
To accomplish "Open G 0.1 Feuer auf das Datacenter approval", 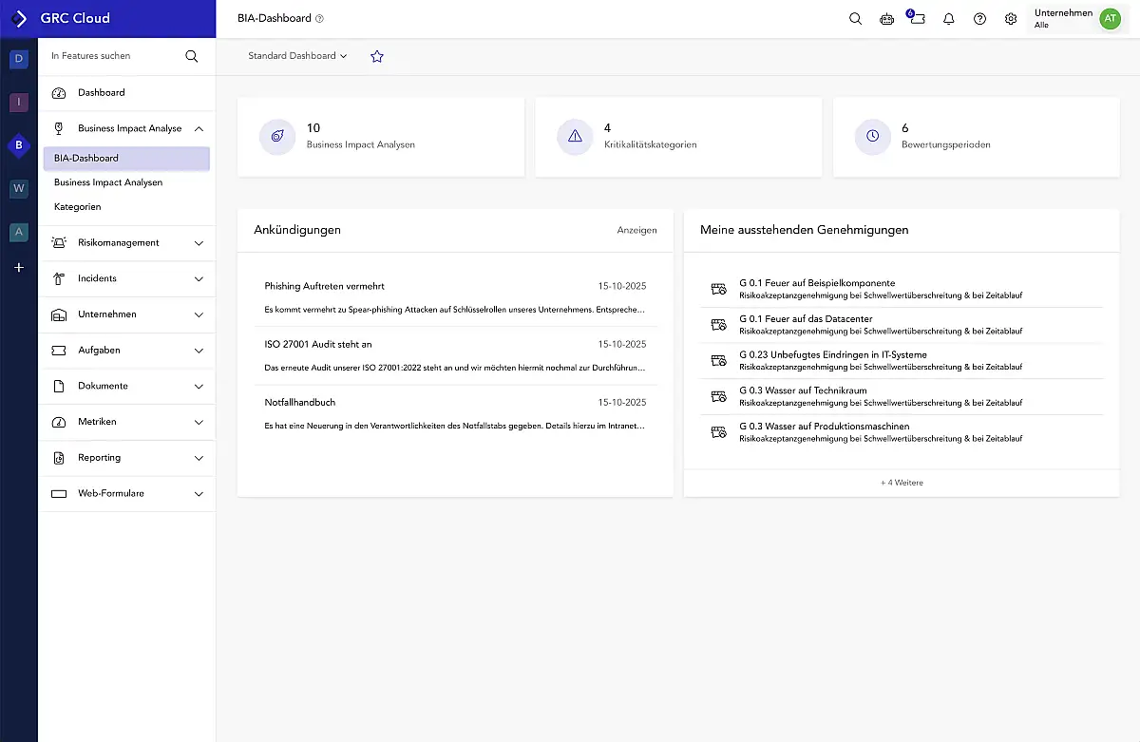I will pos(806,319).
